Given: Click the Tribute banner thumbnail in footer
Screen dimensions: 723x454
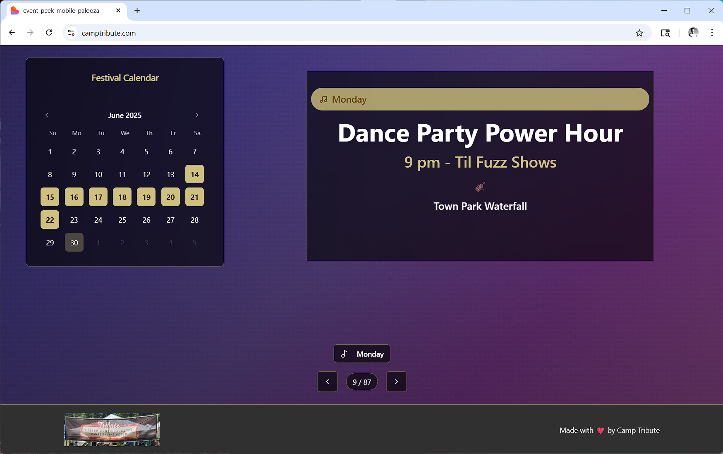Looking at the screenshot, I should pyautogui.click(x=112, y=430).
